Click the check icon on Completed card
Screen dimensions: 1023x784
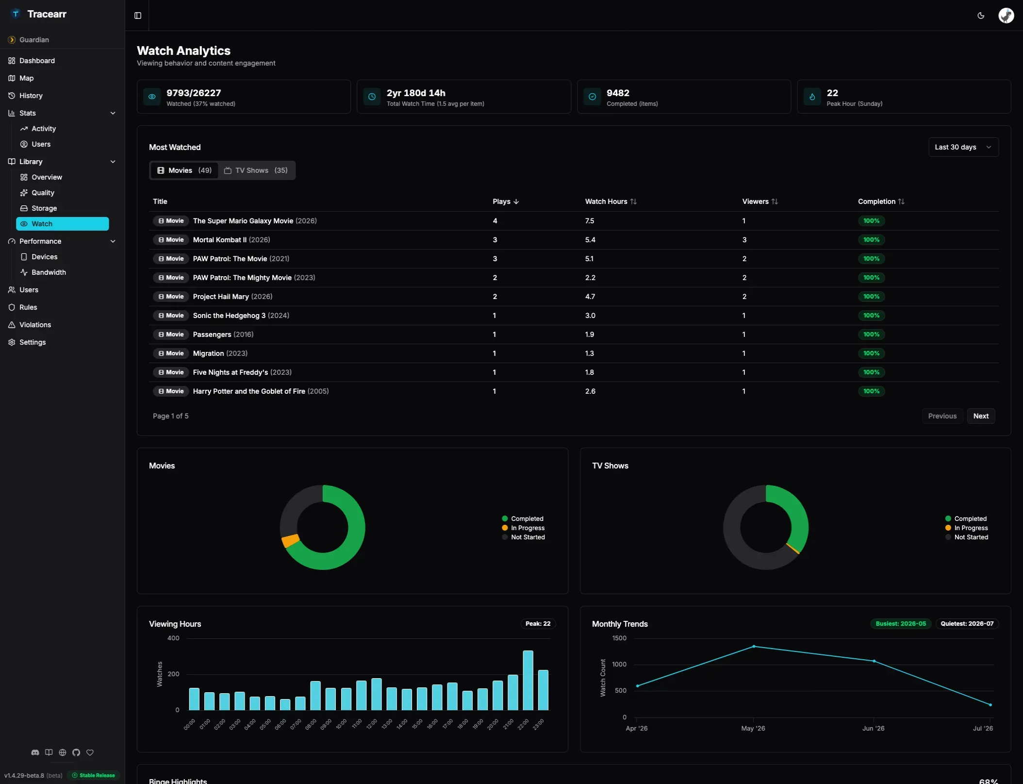point(593,97)
